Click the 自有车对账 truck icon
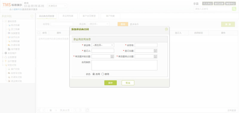239x113 pixels. 9,73
